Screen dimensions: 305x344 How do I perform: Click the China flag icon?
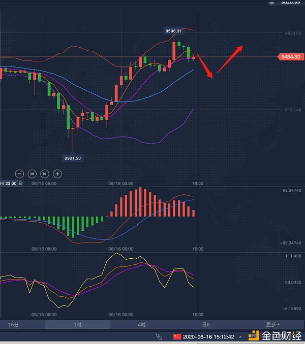(x=177, y=336)
